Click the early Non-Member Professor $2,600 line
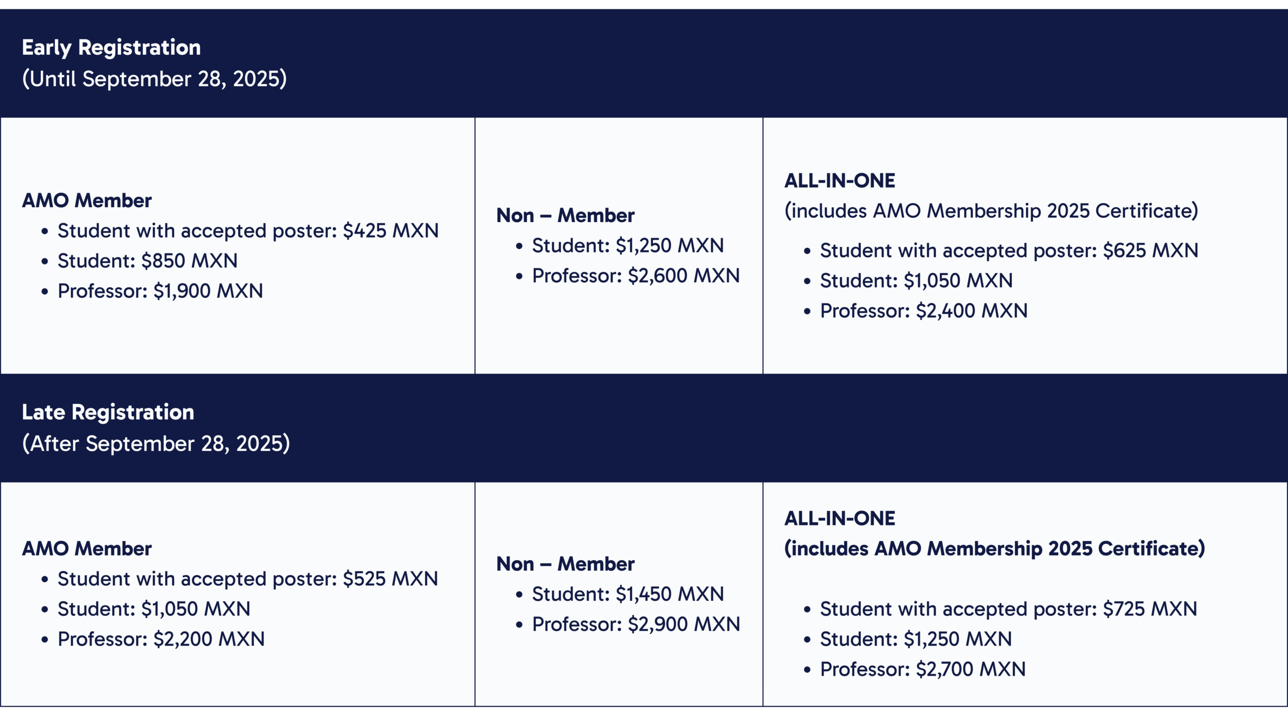Screen dimensions: 1288x716 click(635, 276)
